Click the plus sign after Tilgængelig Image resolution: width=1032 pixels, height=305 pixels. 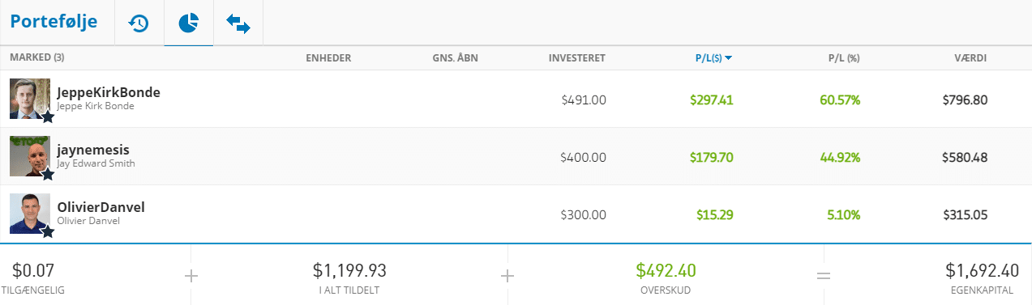click(x=191, y=276)
